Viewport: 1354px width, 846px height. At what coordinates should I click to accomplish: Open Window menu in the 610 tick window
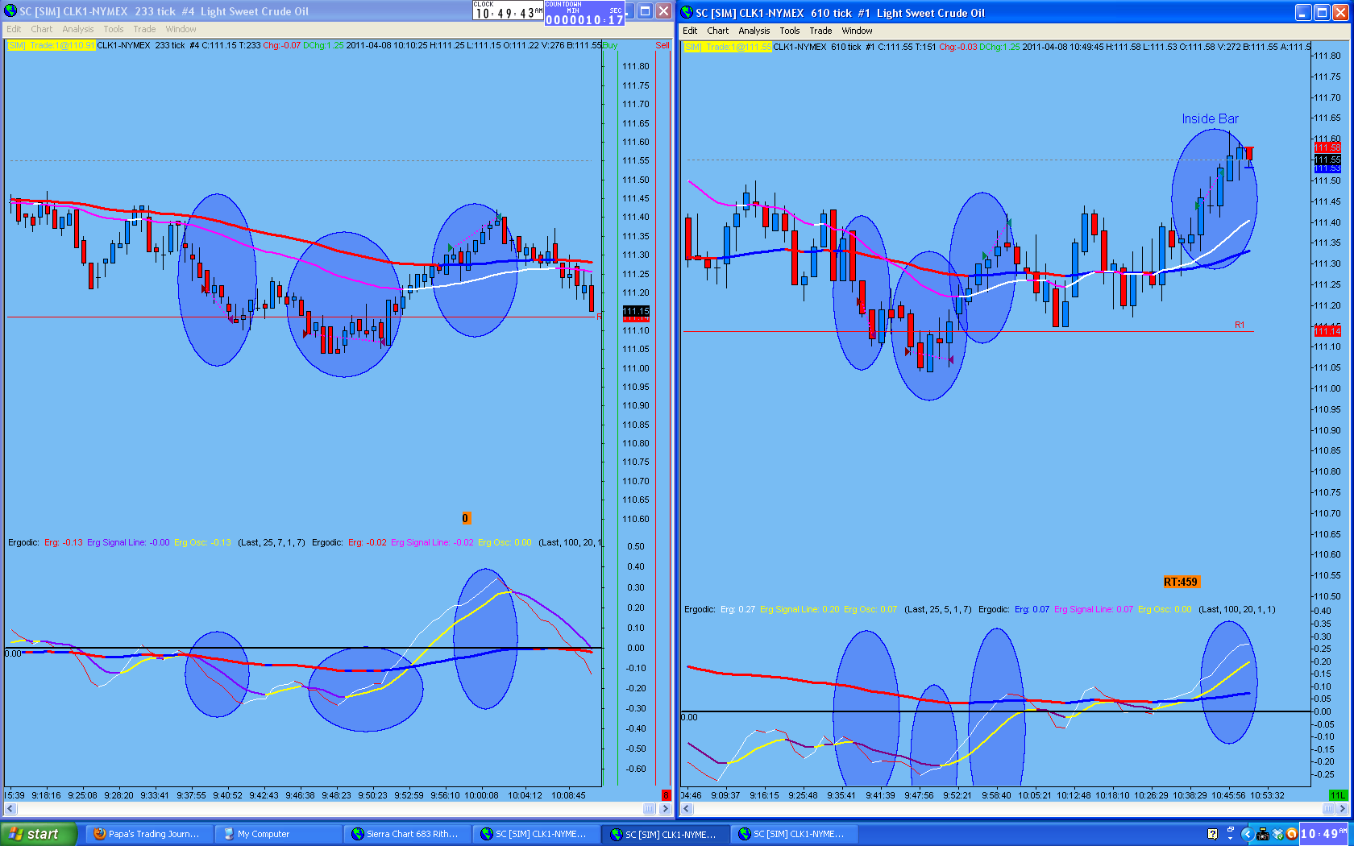857,31
